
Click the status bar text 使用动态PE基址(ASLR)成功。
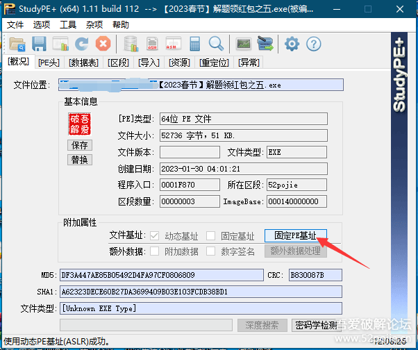56,341
